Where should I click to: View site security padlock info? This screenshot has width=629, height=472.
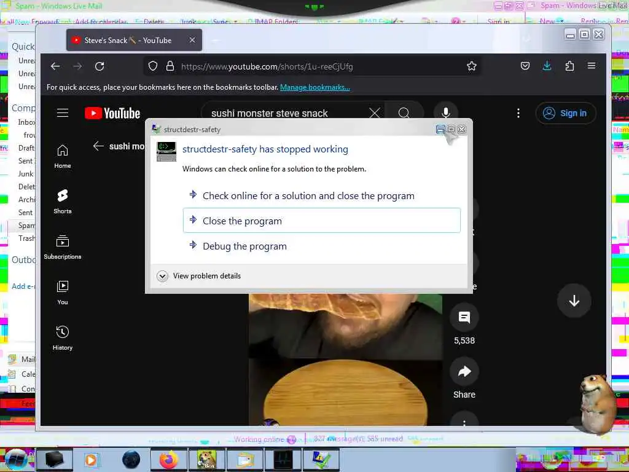click(170, 66)
